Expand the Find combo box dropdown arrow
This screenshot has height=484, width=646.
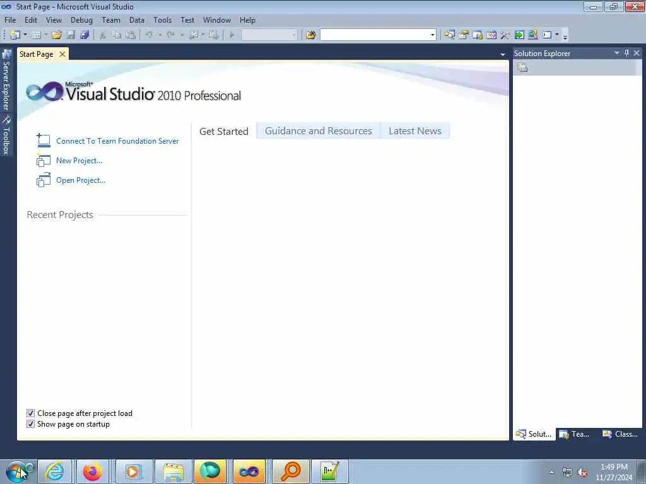coord(433,35)
